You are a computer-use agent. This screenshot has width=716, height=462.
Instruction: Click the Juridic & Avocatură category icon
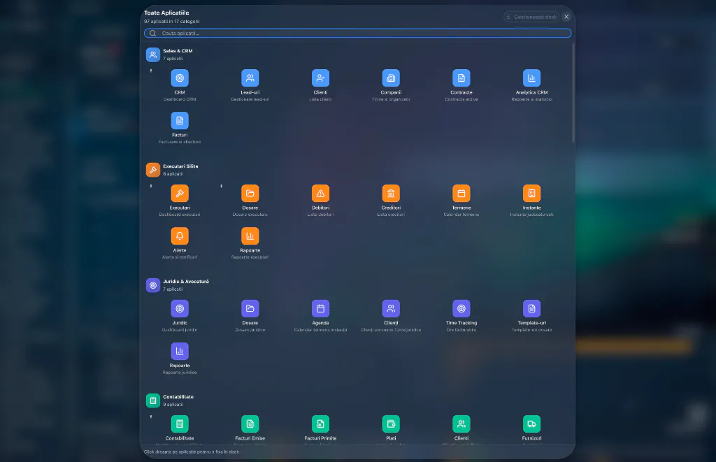(153, 285)
